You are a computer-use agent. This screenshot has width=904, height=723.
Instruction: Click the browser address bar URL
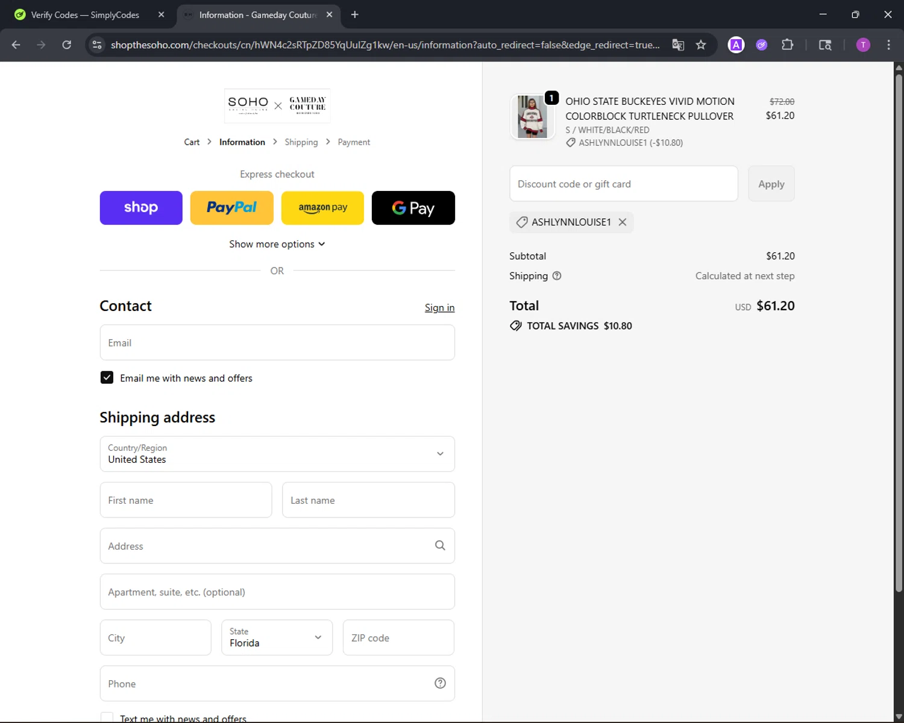[x=386, y=45]
